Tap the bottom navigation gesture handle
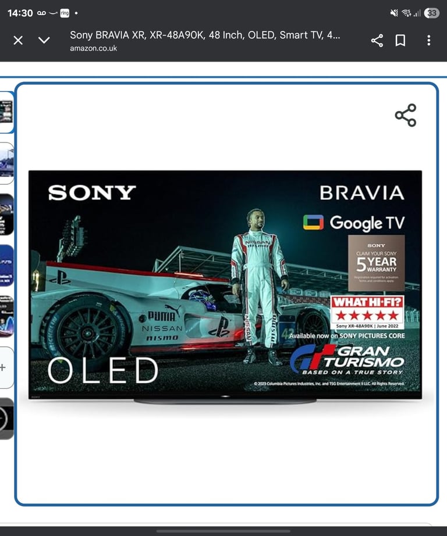The width and height of the screenshot is (447, 536). (223, 531)
